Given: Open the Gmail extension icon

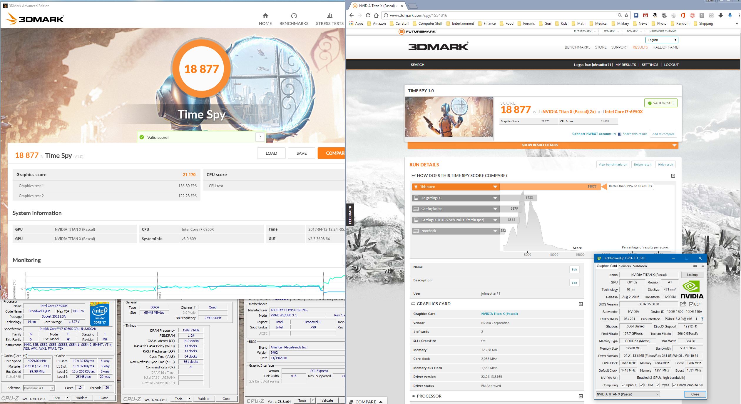Looking at the screenshot, I should tap(645, 15).
